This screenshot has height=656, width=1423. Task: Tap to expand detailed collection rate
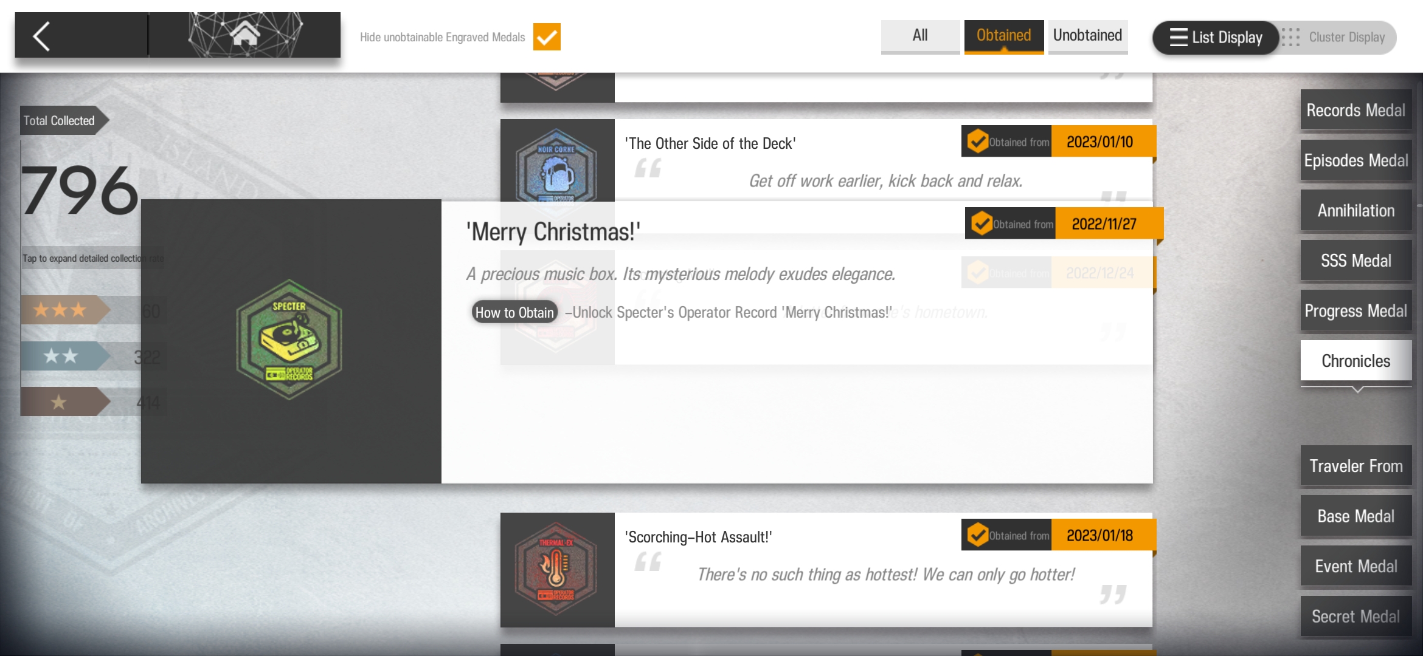point(92,258)
